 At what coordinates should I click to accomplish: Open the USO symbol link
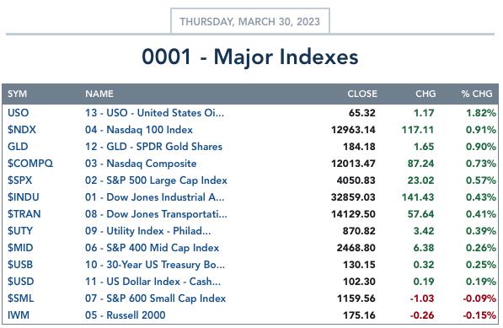point(19,113)
